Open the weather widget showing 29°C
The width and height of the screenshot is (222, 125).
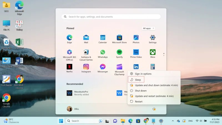[11, 121]
